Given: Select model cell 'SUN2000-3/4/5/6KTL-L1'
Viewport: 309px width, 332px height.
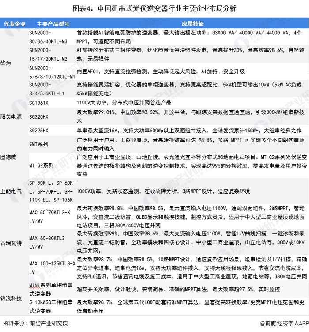Looking at the screenshot, I should point(47,89).
